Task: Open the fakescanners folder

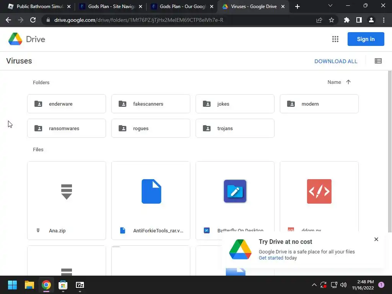Action: pos(151,104)
